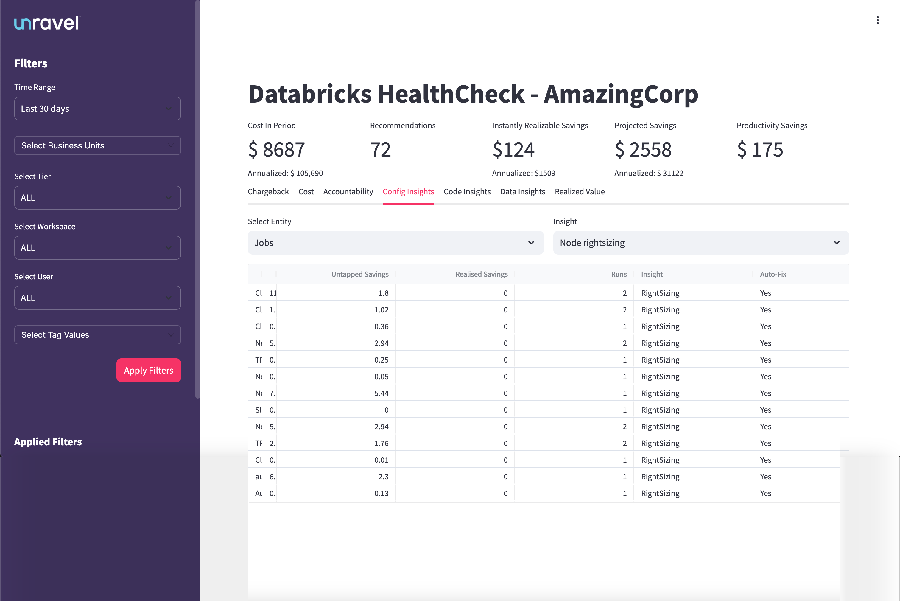Open the Select Workspace dropdown
This screenshot has width=900, height=601.
point(97,248)
